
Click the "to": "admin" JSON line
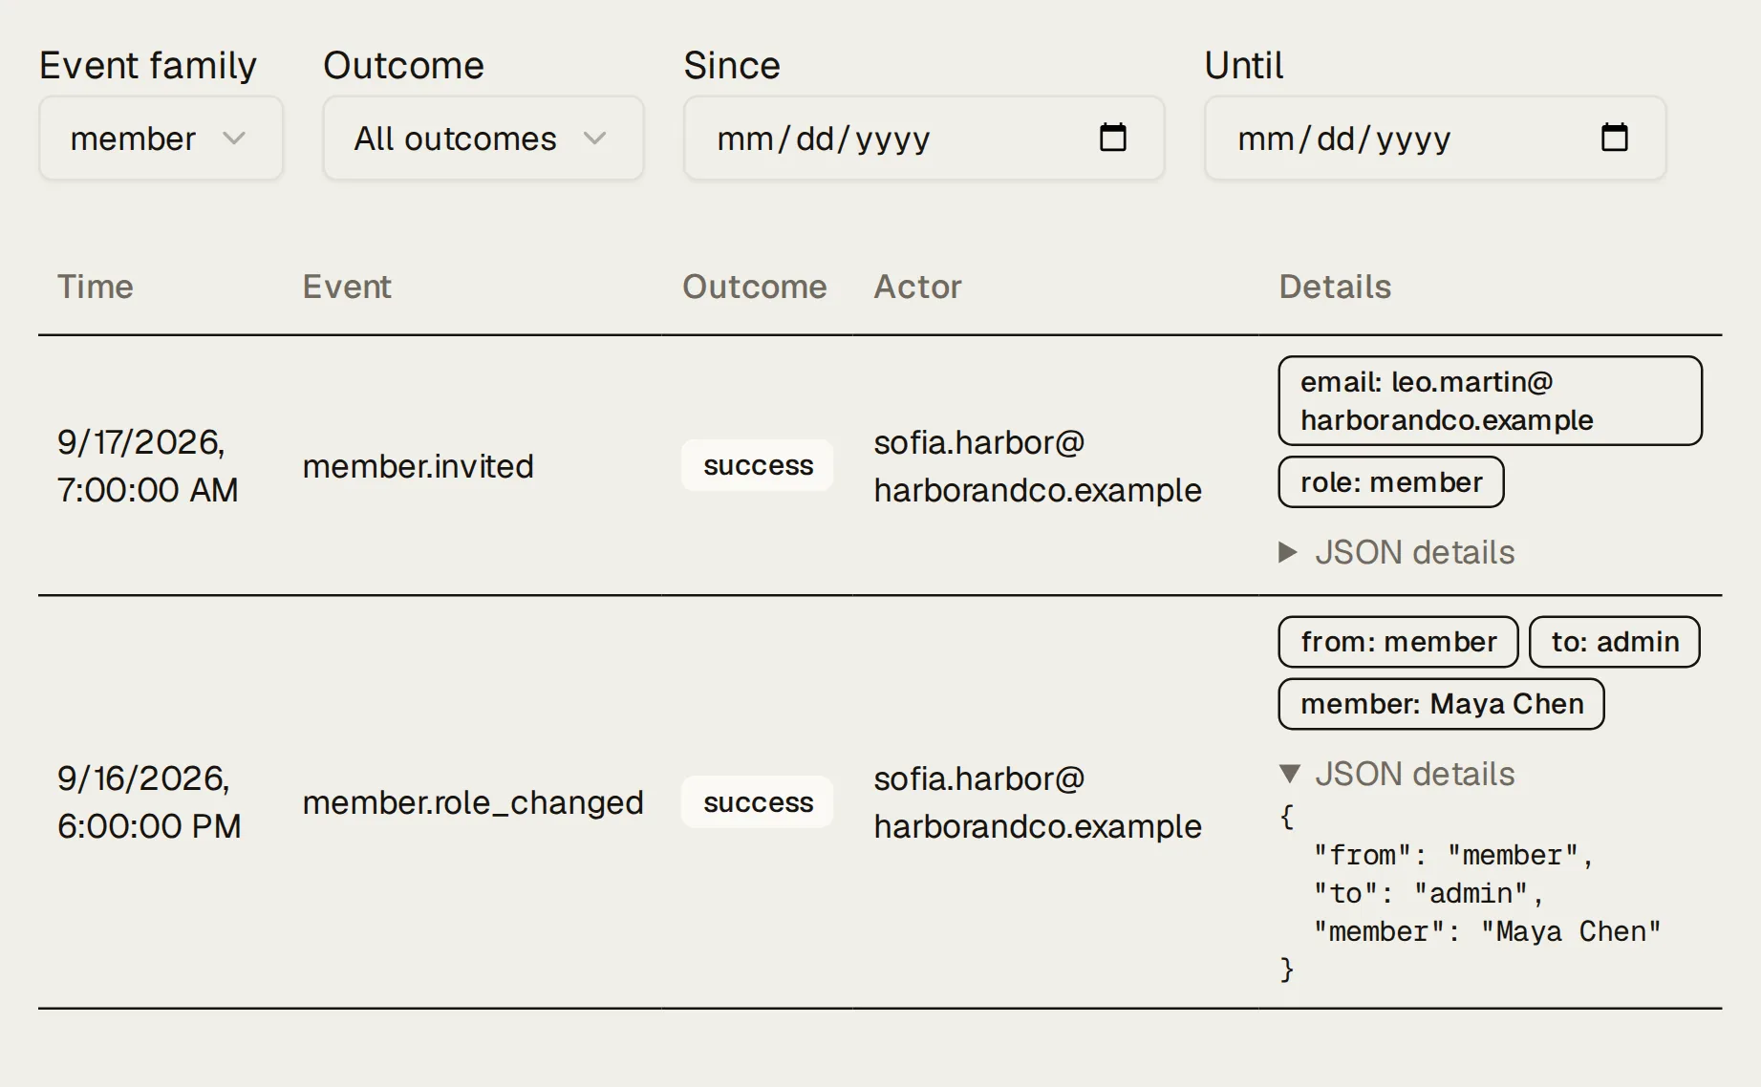coord(1428,893)
